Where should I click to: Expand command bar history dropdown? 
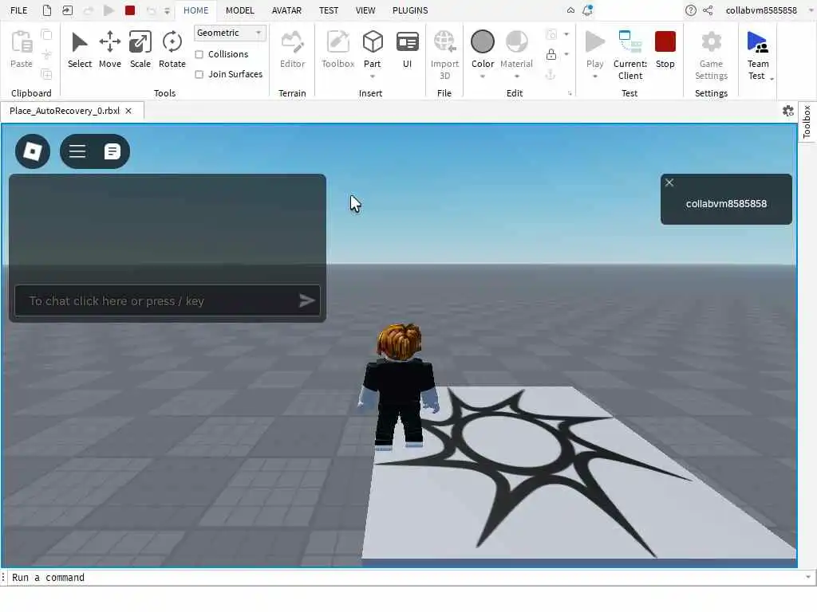807,577
